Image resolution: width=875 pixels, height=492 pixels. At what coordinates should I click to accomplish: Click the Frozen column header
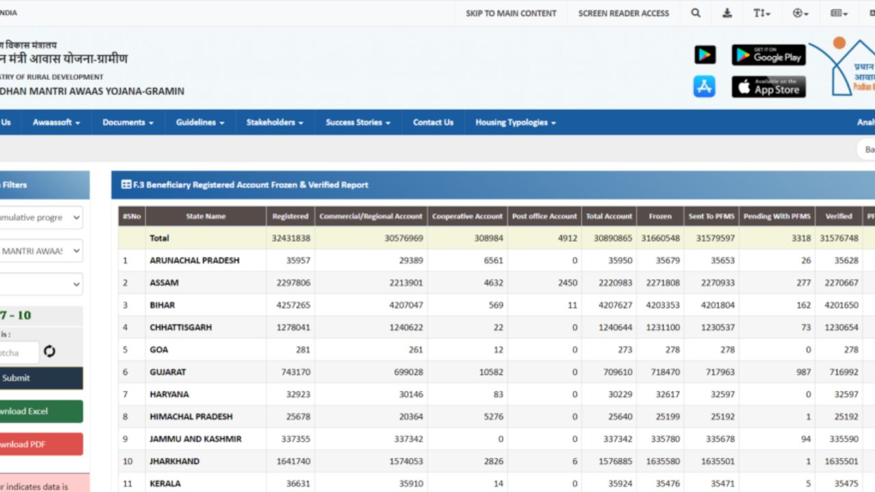point(660,216)
